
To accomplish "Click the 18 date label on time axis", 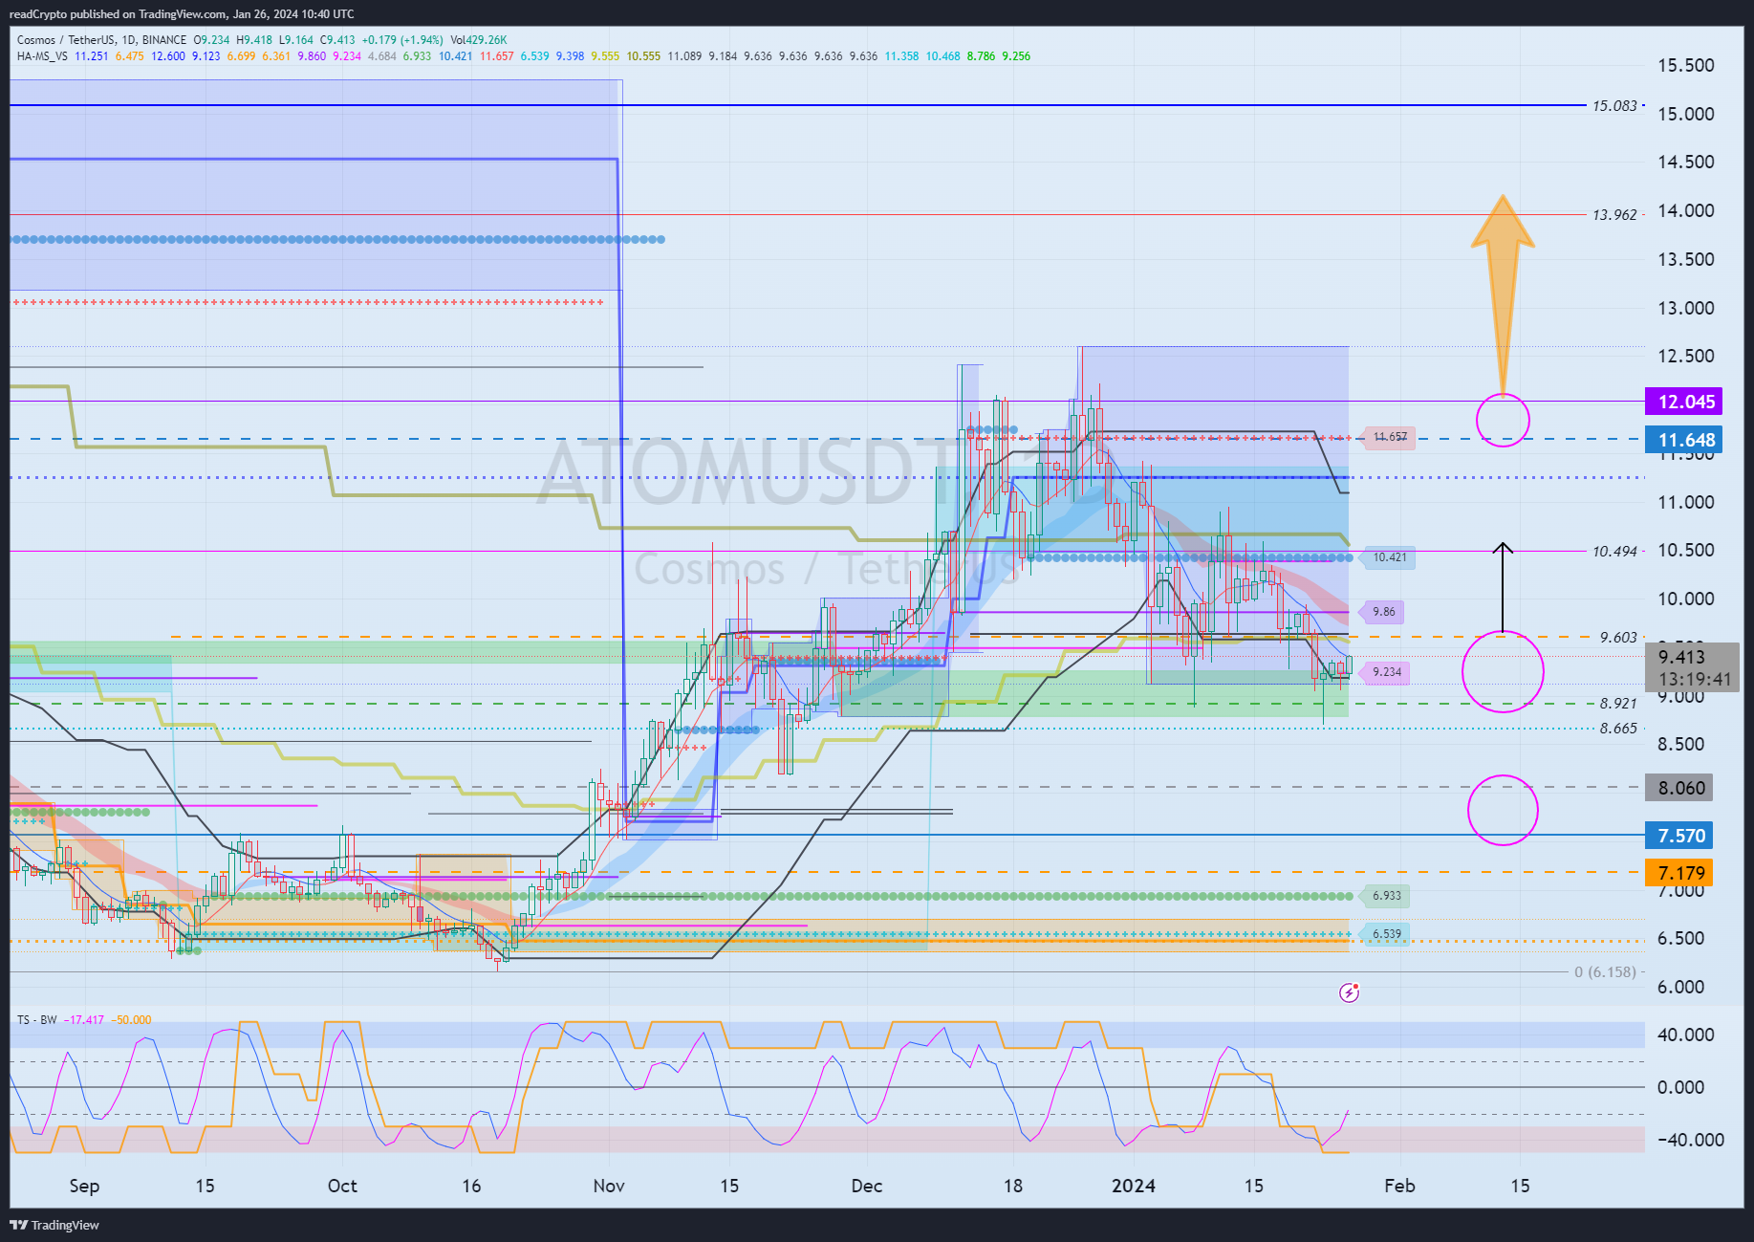I will [1013, 1186].
